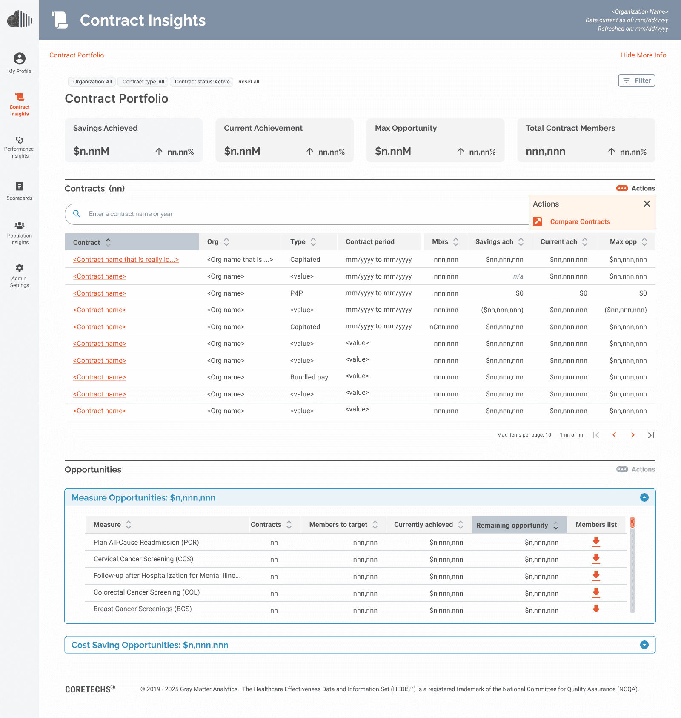
Task: Sort table by Type column
Action: [x=309, y=242]
